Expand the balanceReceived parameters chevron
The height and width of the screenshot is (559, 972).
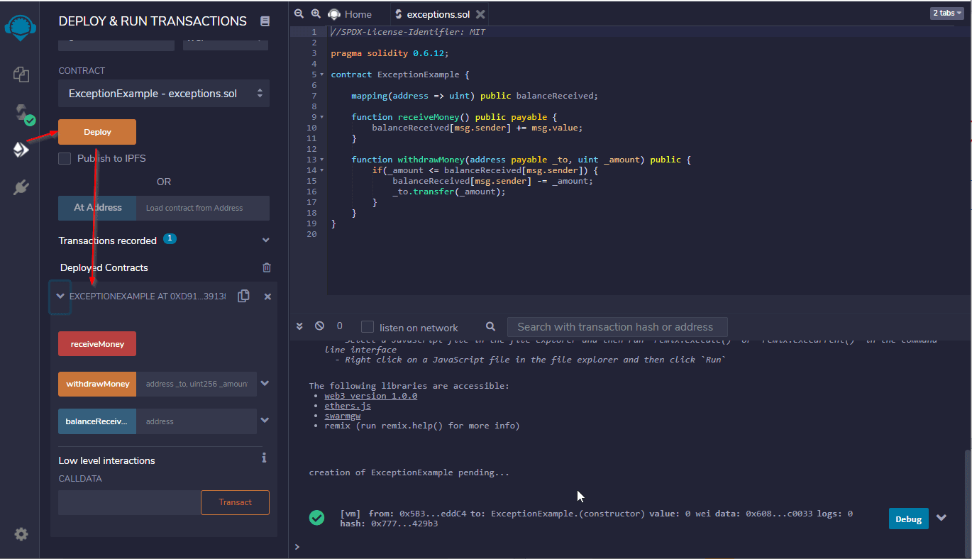(x=265, y=420)
